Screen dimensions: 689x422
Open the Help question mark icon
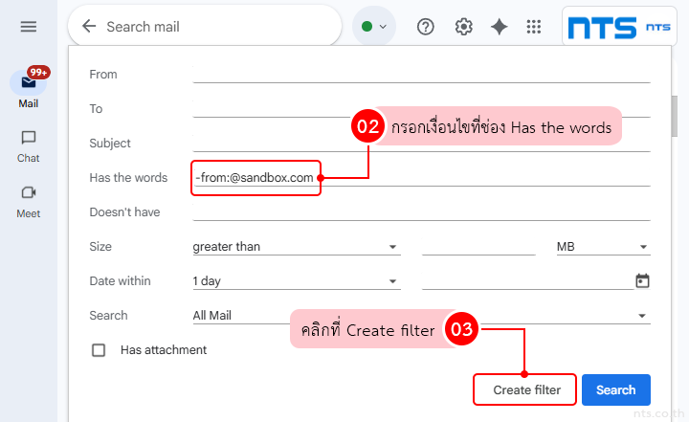coord(426,27)
